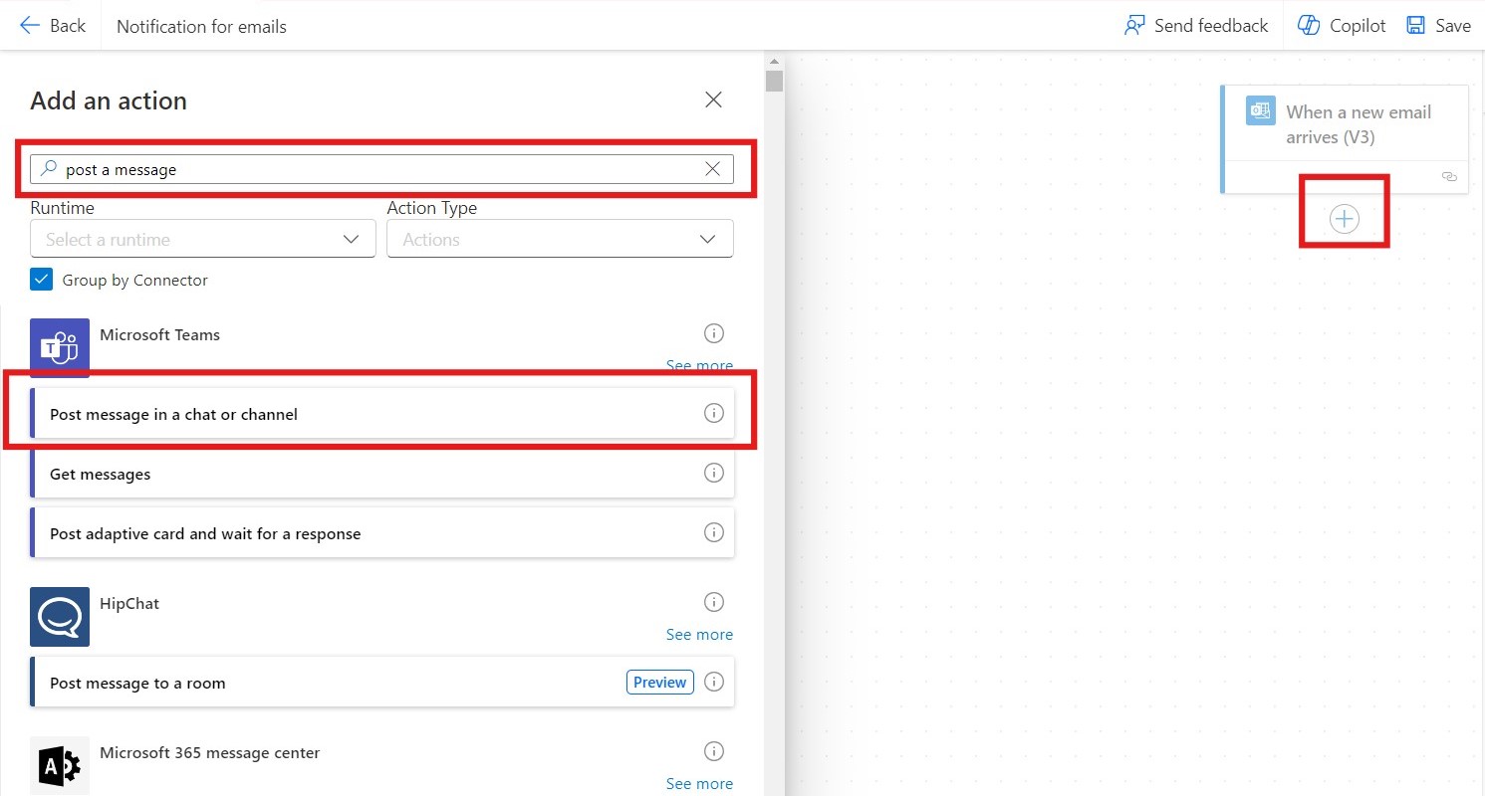Open the Action Type dropdown
Screen dimensions: 1485x796
click(x=560, y=239)
